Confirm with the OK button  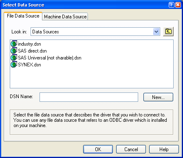(98, 149)
